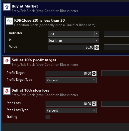Image resolution: width=129 pixels, height=131 pixels.
Task: Open the Indicator RSI dropdown
Action: [x=74, y=34]
